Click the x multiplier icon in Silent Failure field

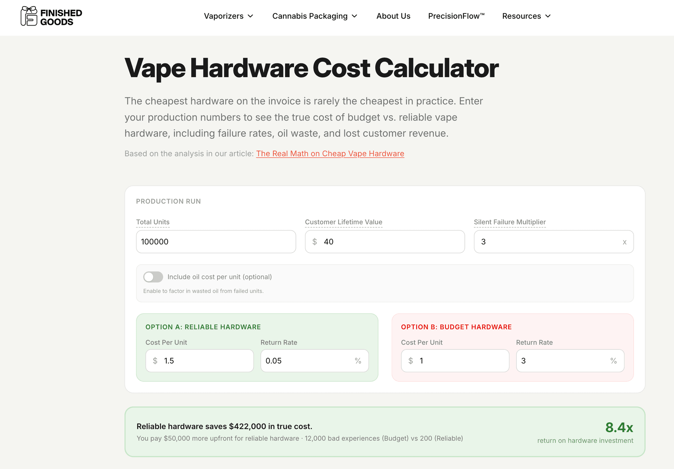625,242
